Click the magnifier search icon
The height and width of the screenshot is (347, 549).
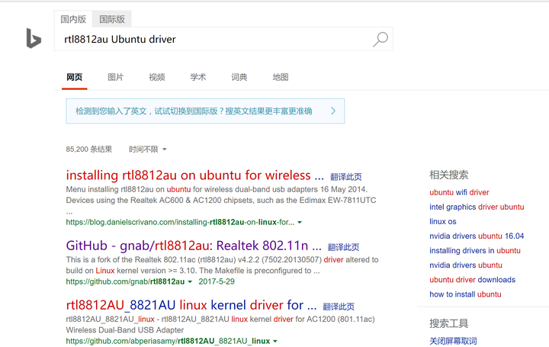coord(380,39)
